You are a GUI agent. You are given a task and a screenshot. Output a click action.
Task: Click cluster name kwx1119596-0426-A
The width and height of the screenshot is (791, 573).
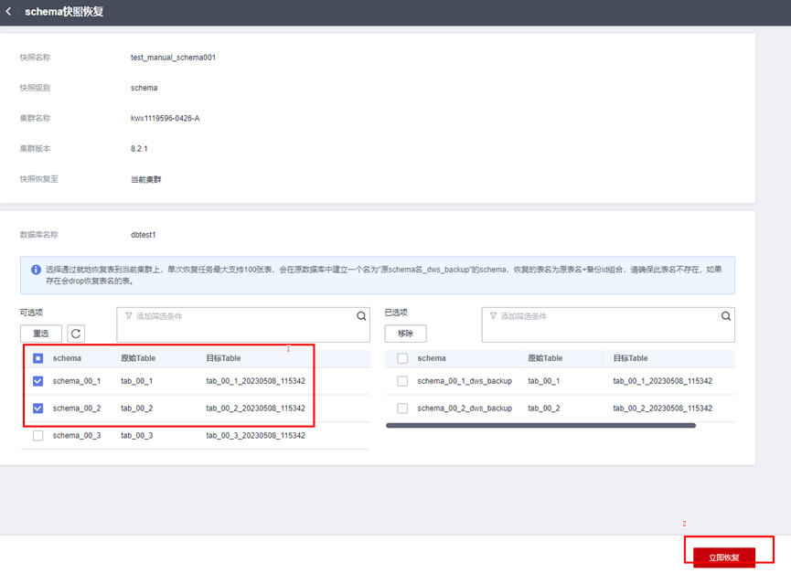165,119
